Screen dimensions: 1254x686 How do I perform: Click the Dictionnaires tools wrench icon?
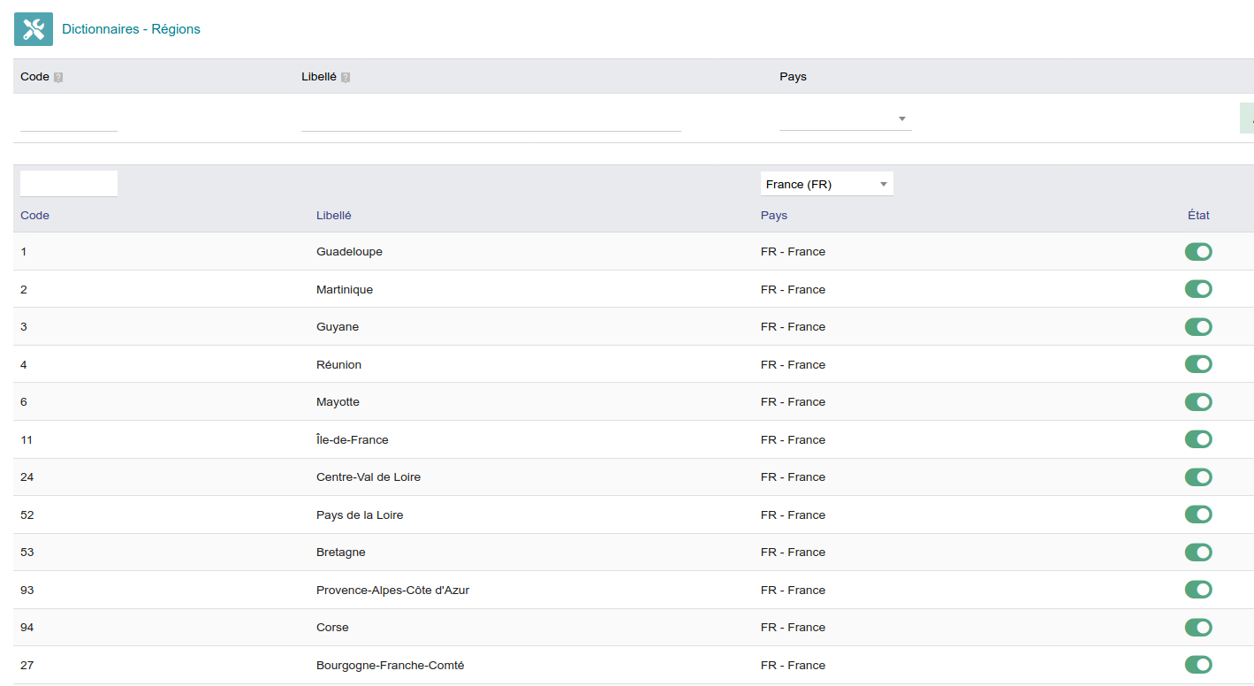[34, 29]
